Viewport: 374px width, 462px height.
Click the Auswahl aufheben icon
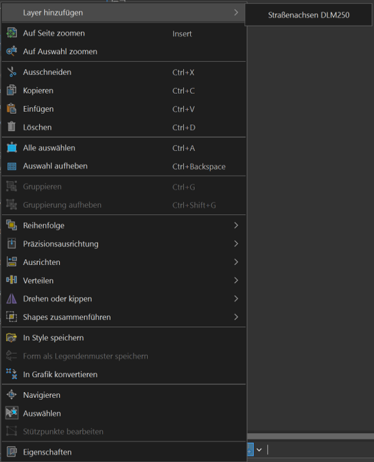point(12,166)
